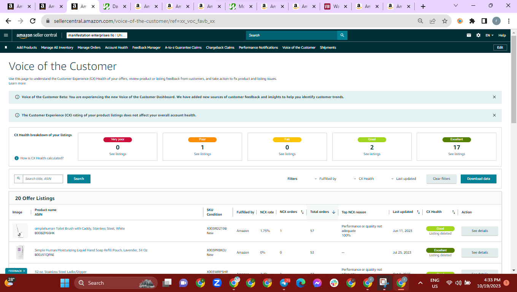Dismiss the Voice of the Customer Beta banner
The height and width of the screenshot is (292, 517).
[x=494, y=97]
